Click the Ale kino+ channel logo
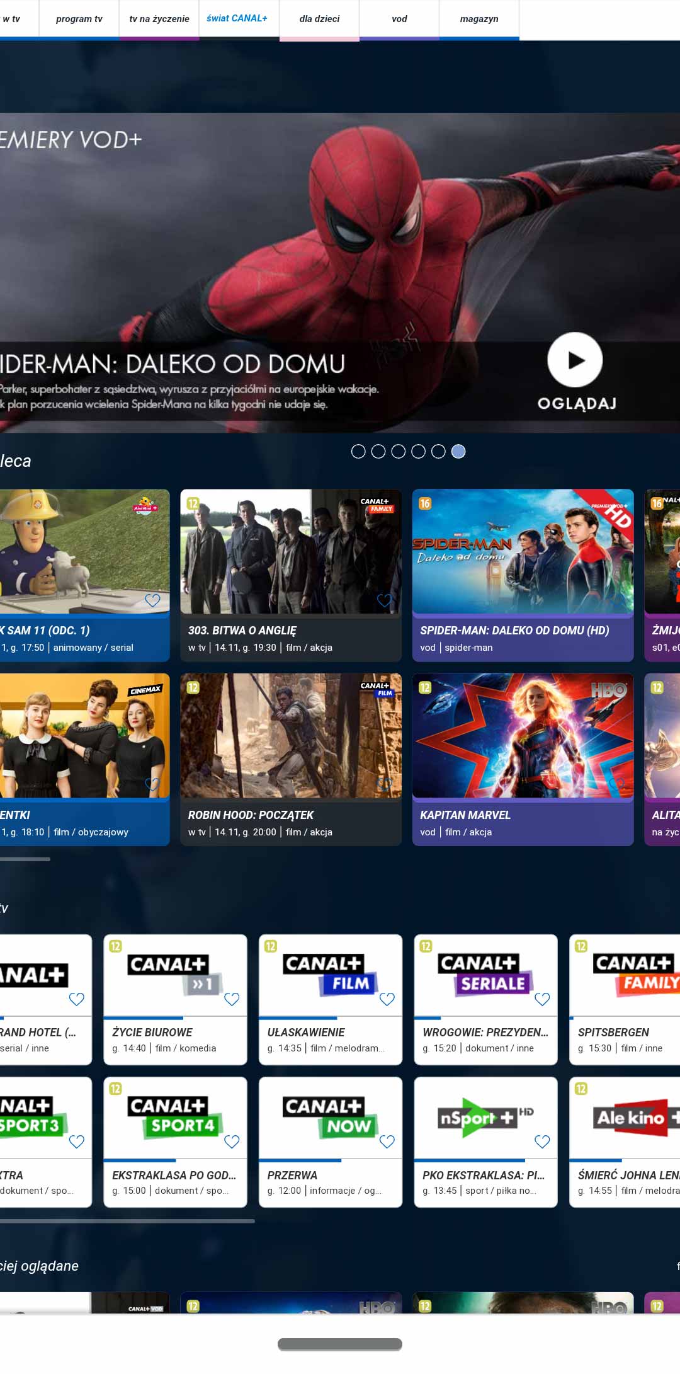 click(637, 1118)
